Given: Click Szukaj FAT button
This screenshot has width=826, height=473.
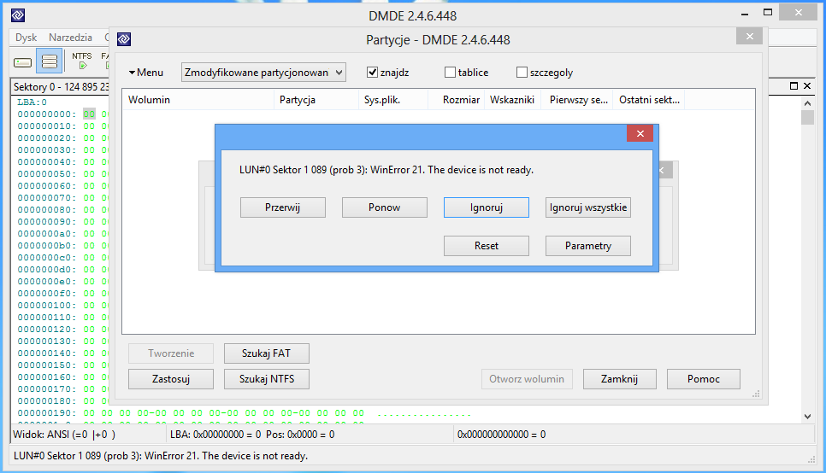Looking at the screenshot, I should [x=267, y=353].
